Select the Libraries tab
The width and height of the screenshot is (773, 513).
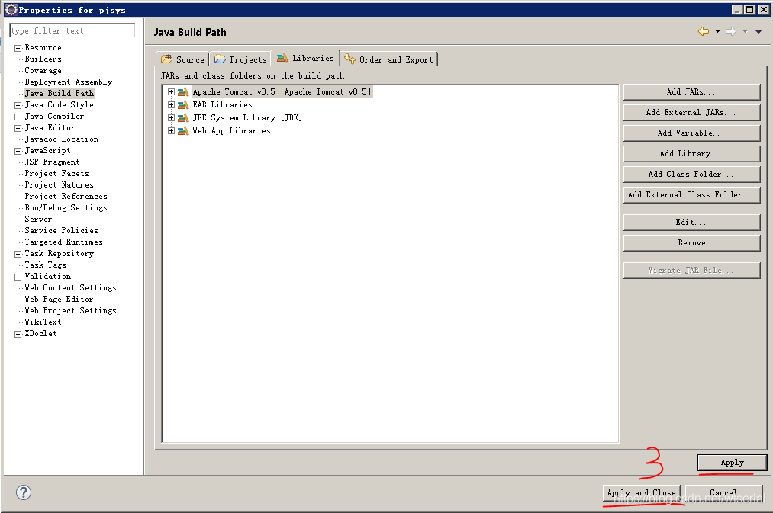tap(305, 58)
